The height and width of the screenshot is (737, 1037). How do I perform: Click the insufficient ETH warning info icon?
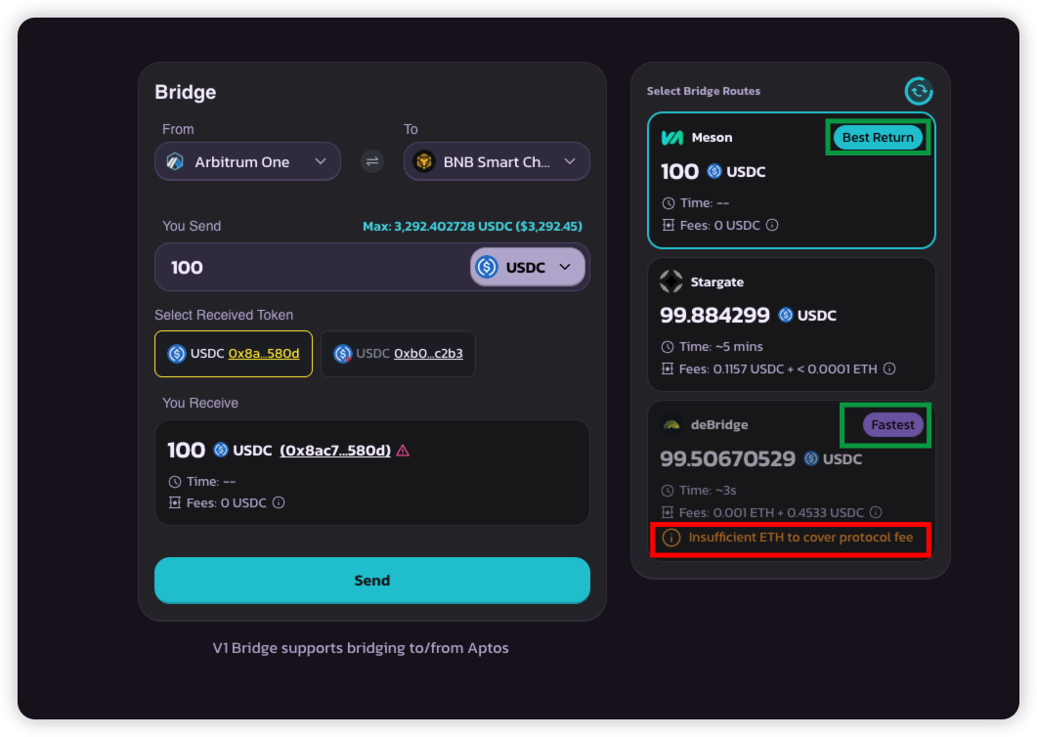click(x=671, y=538)
